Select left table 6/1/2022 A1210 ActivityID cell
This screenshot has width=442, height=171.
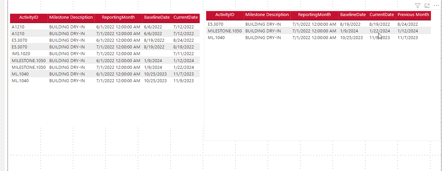click(18, 27)
